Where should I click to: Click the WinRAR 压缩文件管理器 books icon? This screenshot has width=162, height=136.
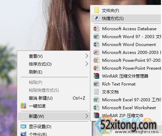point(97,76)
